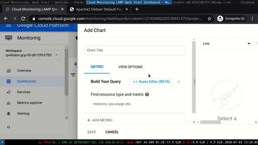258x145 pixels.
Task: Click the browser address bar URL
Action: coord(120,19)
